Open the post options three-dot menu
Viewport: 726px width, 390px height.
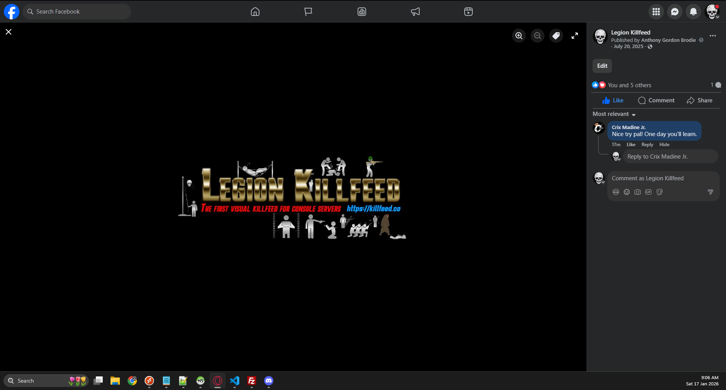(x=713, y=36)
